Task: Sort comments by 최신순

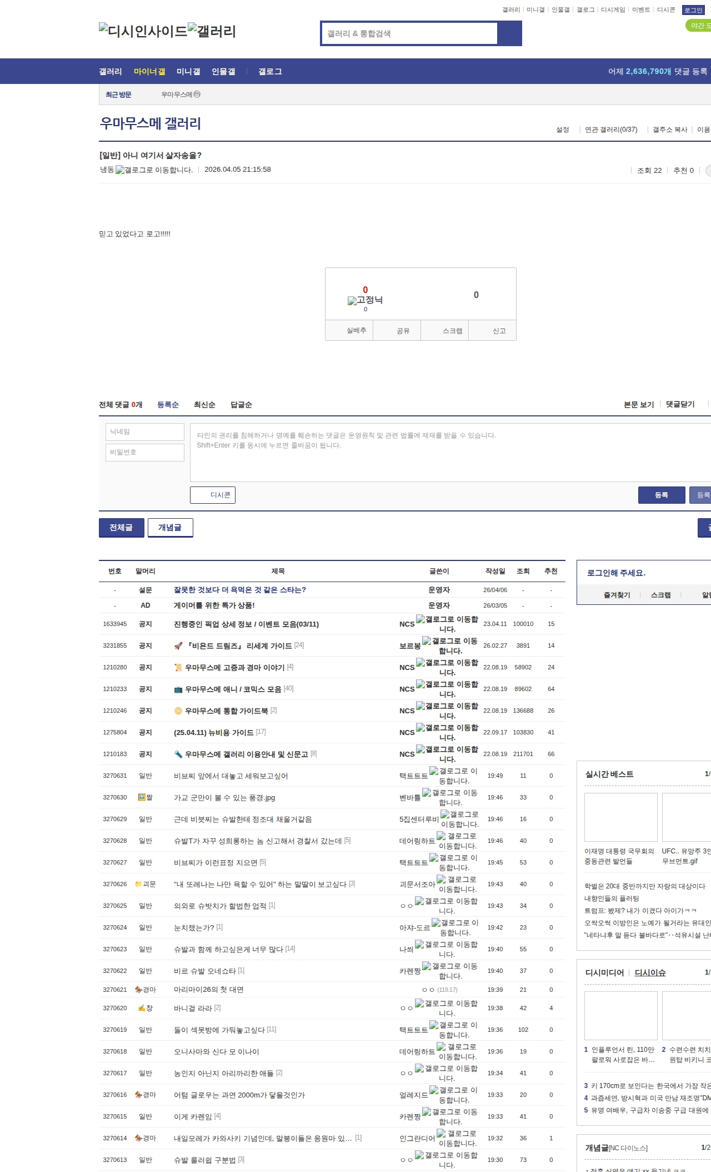Action: coord(204,405)
